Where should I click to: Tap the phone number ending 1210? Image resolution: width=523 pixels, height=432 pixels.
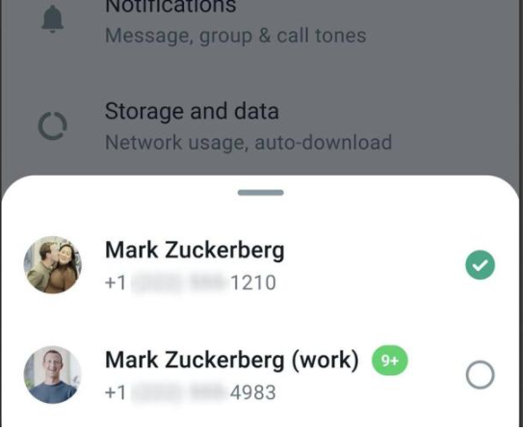pos(190,283)
